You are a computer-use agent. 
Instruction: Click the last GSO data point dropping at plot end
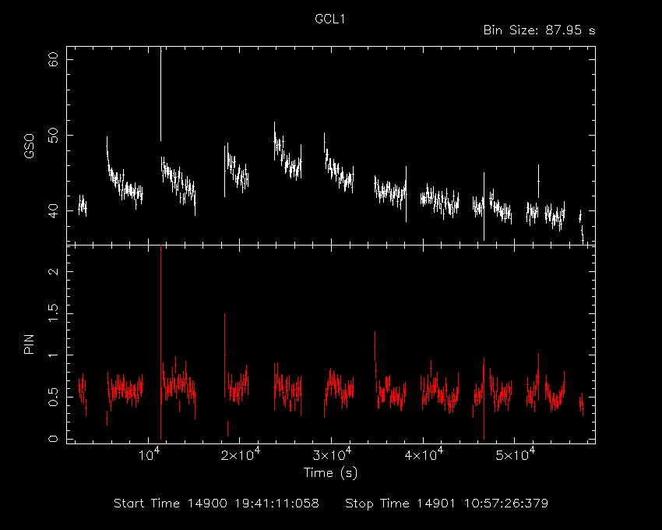click(583, 235)
